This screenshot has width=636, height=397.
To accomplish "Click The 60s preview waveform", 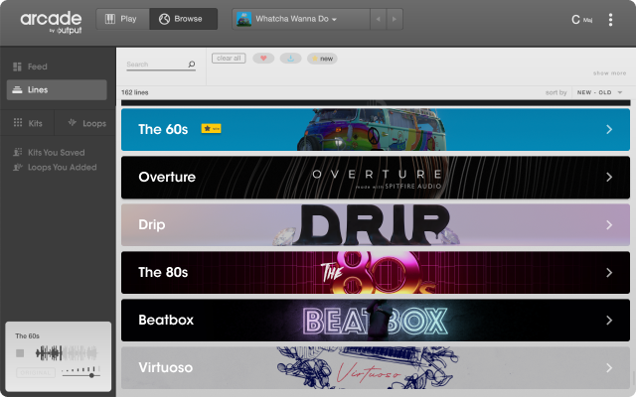I will 67,353.
